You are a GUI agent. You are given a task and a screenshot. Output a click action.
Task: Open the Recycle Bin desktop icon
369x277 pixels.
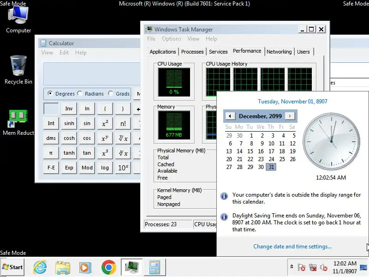pyautogui.click(x=18, y=70)
